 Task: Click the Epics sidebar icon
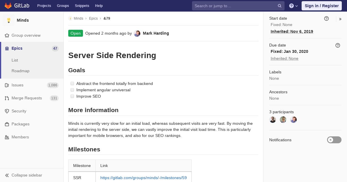pyautogui.click(x=7, y=49)
